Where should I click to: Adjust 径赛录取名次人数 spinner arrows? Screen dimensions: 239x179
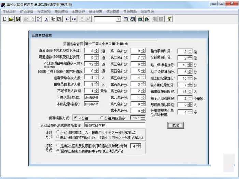96,77
